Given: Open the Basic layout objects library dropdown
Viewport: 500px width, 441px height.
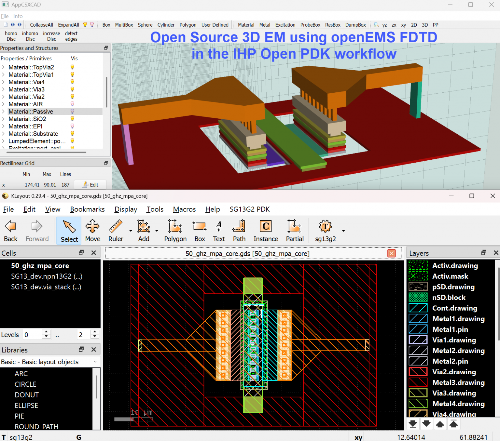Looking at the screenshot, I should click(95, 362).
